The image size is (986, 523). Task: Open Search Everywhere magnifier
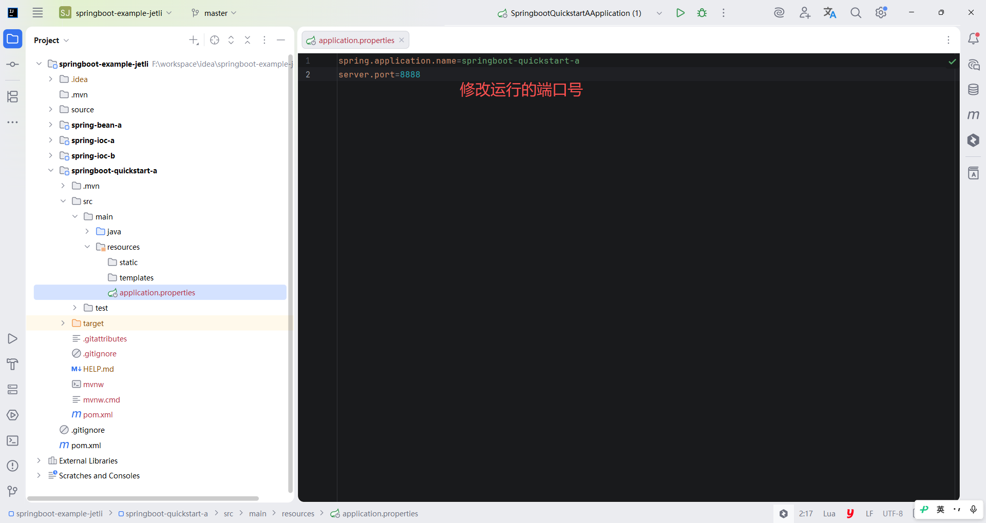[856, 13]
